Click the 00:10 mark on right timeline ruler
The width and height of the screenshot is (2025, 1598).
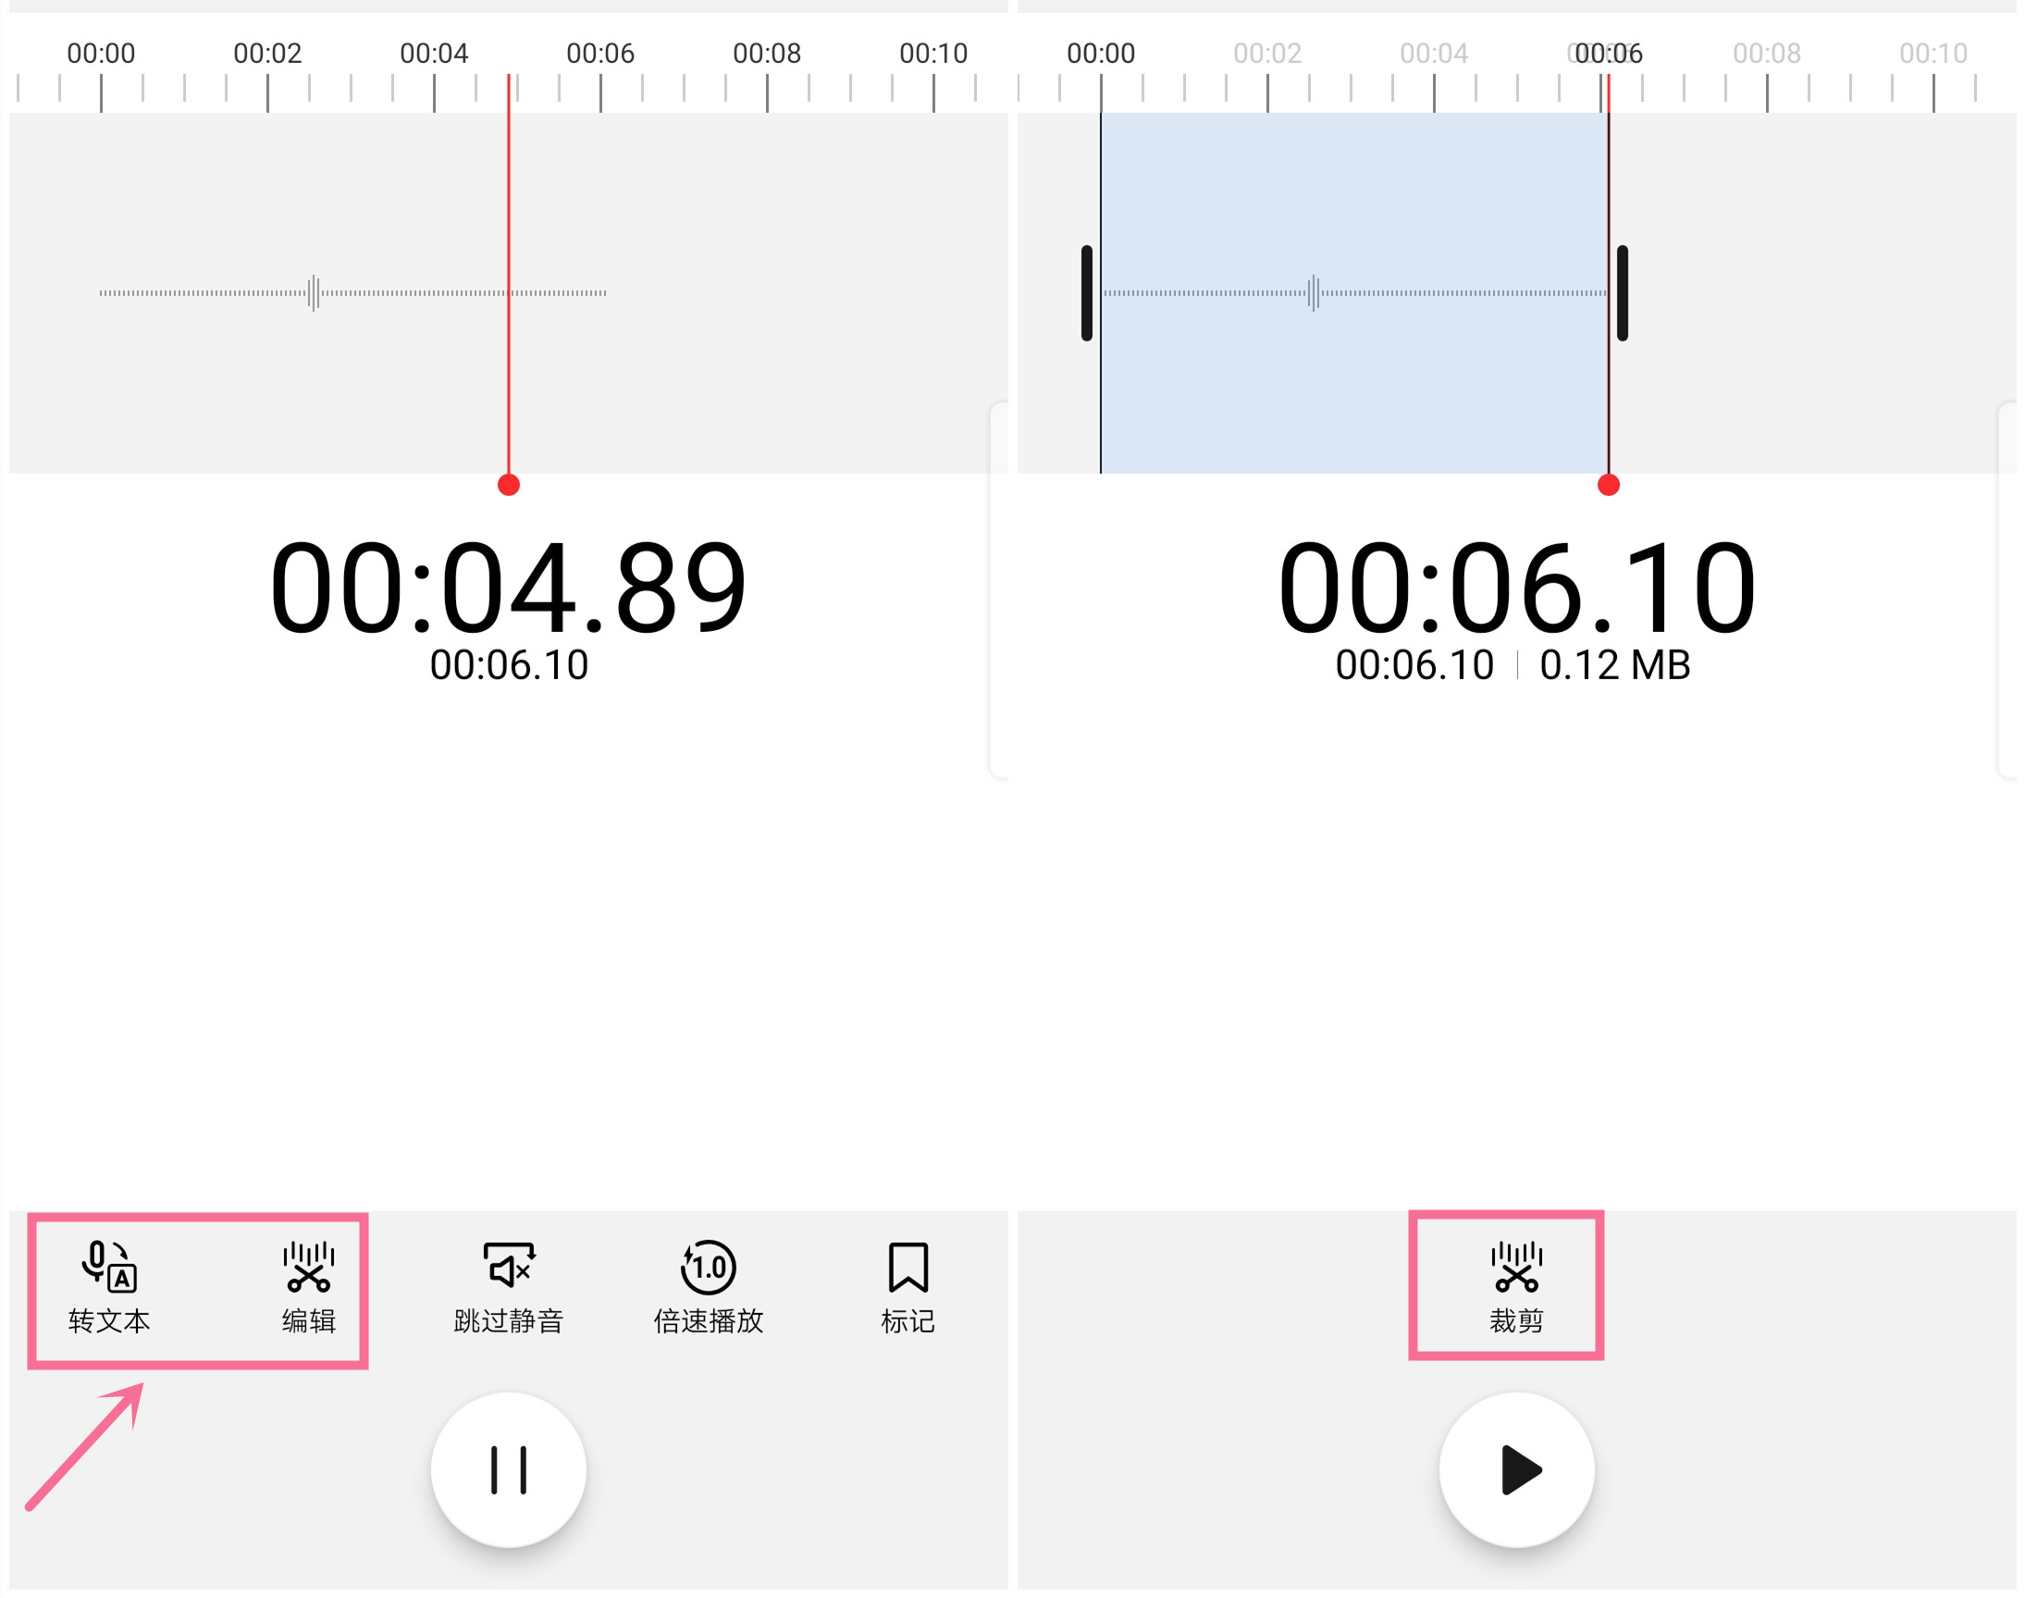[x=1933, y=54]
